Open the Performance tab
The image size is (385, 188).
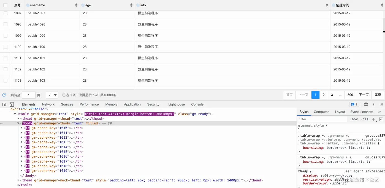(x=89, y=104)
